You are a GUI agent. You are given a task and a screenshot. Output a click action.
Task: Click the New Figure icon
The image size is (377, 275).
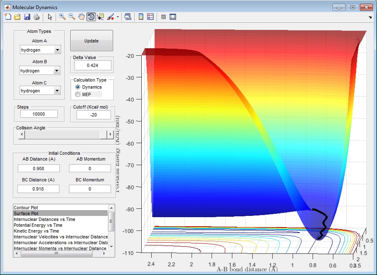[8, 17]
